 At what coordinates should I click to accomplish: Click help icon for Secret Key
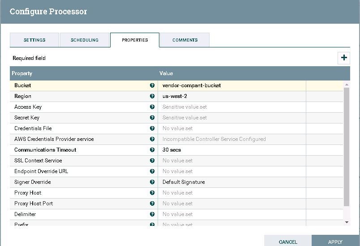152,118
